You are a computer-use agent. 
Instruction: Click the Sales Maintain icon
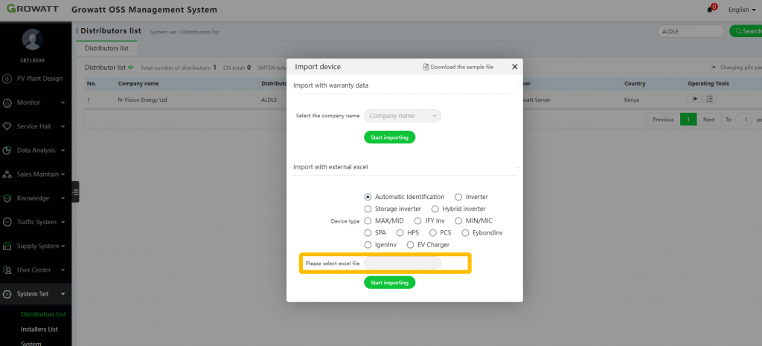click(x=7, y=174)
